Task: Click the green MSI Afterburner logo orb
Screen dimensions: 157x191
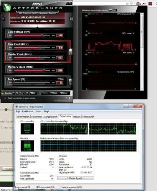Action: click(x=7, y=8)
